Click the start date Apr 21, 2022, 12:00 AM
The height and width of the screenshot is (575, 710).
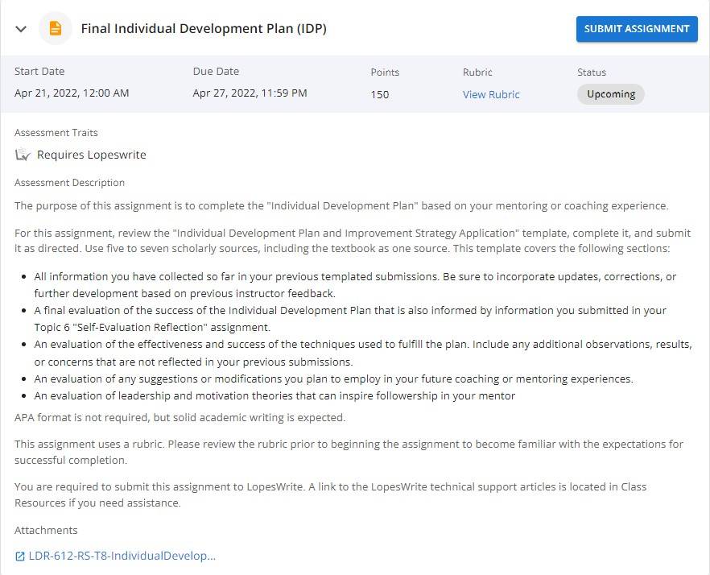point(72,93)
